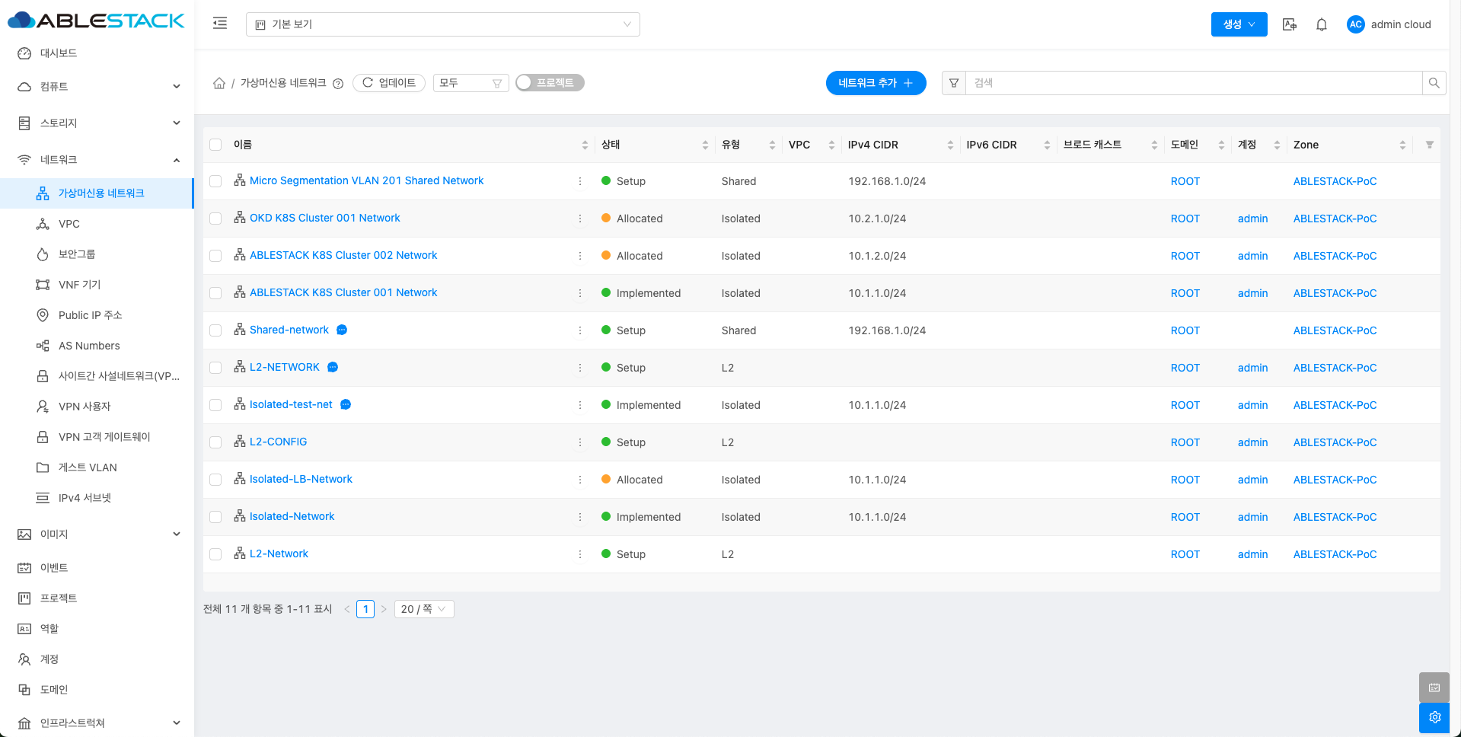
Task: Open the settings gear button at bottom right
Action: pos(1434,717)
